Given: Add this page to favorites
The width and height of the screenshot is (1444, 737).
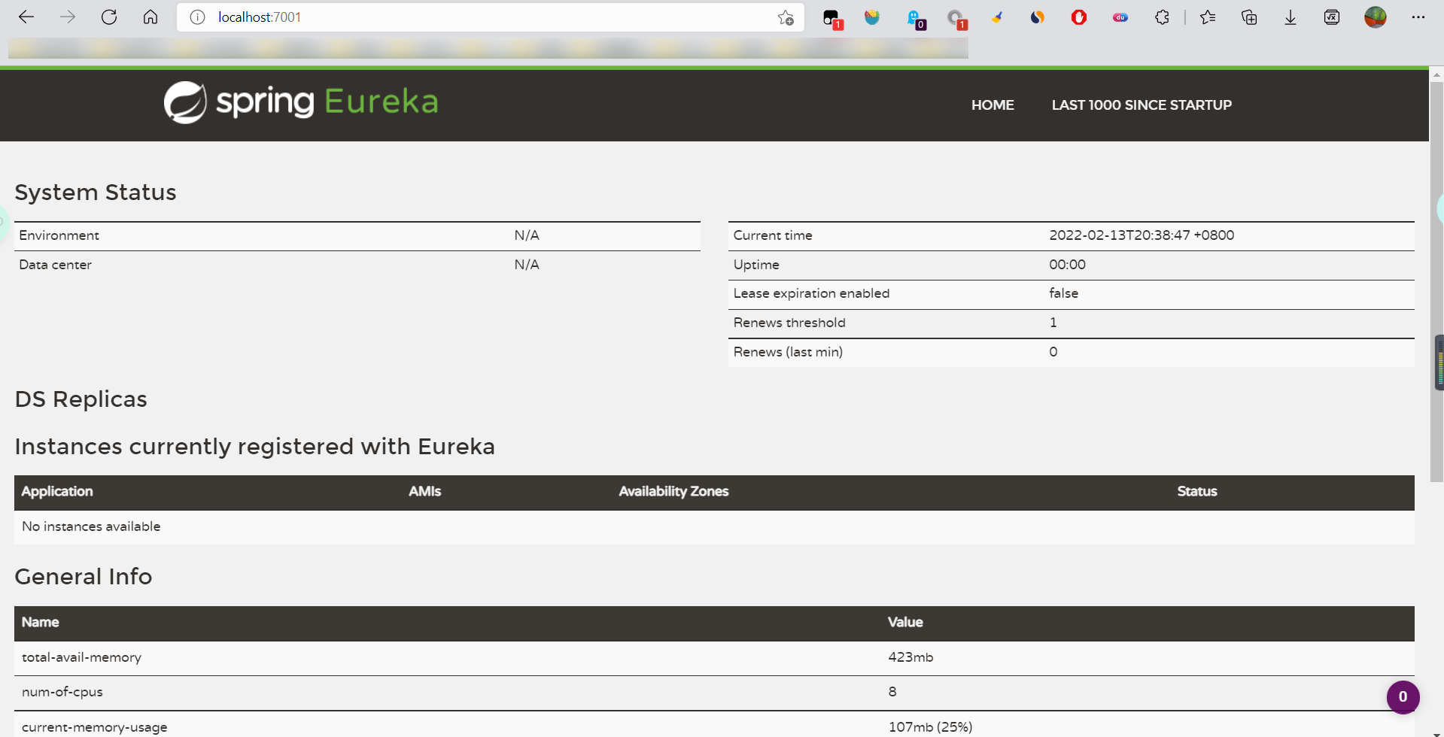Looking at the screenshot, I should (786, 17).
